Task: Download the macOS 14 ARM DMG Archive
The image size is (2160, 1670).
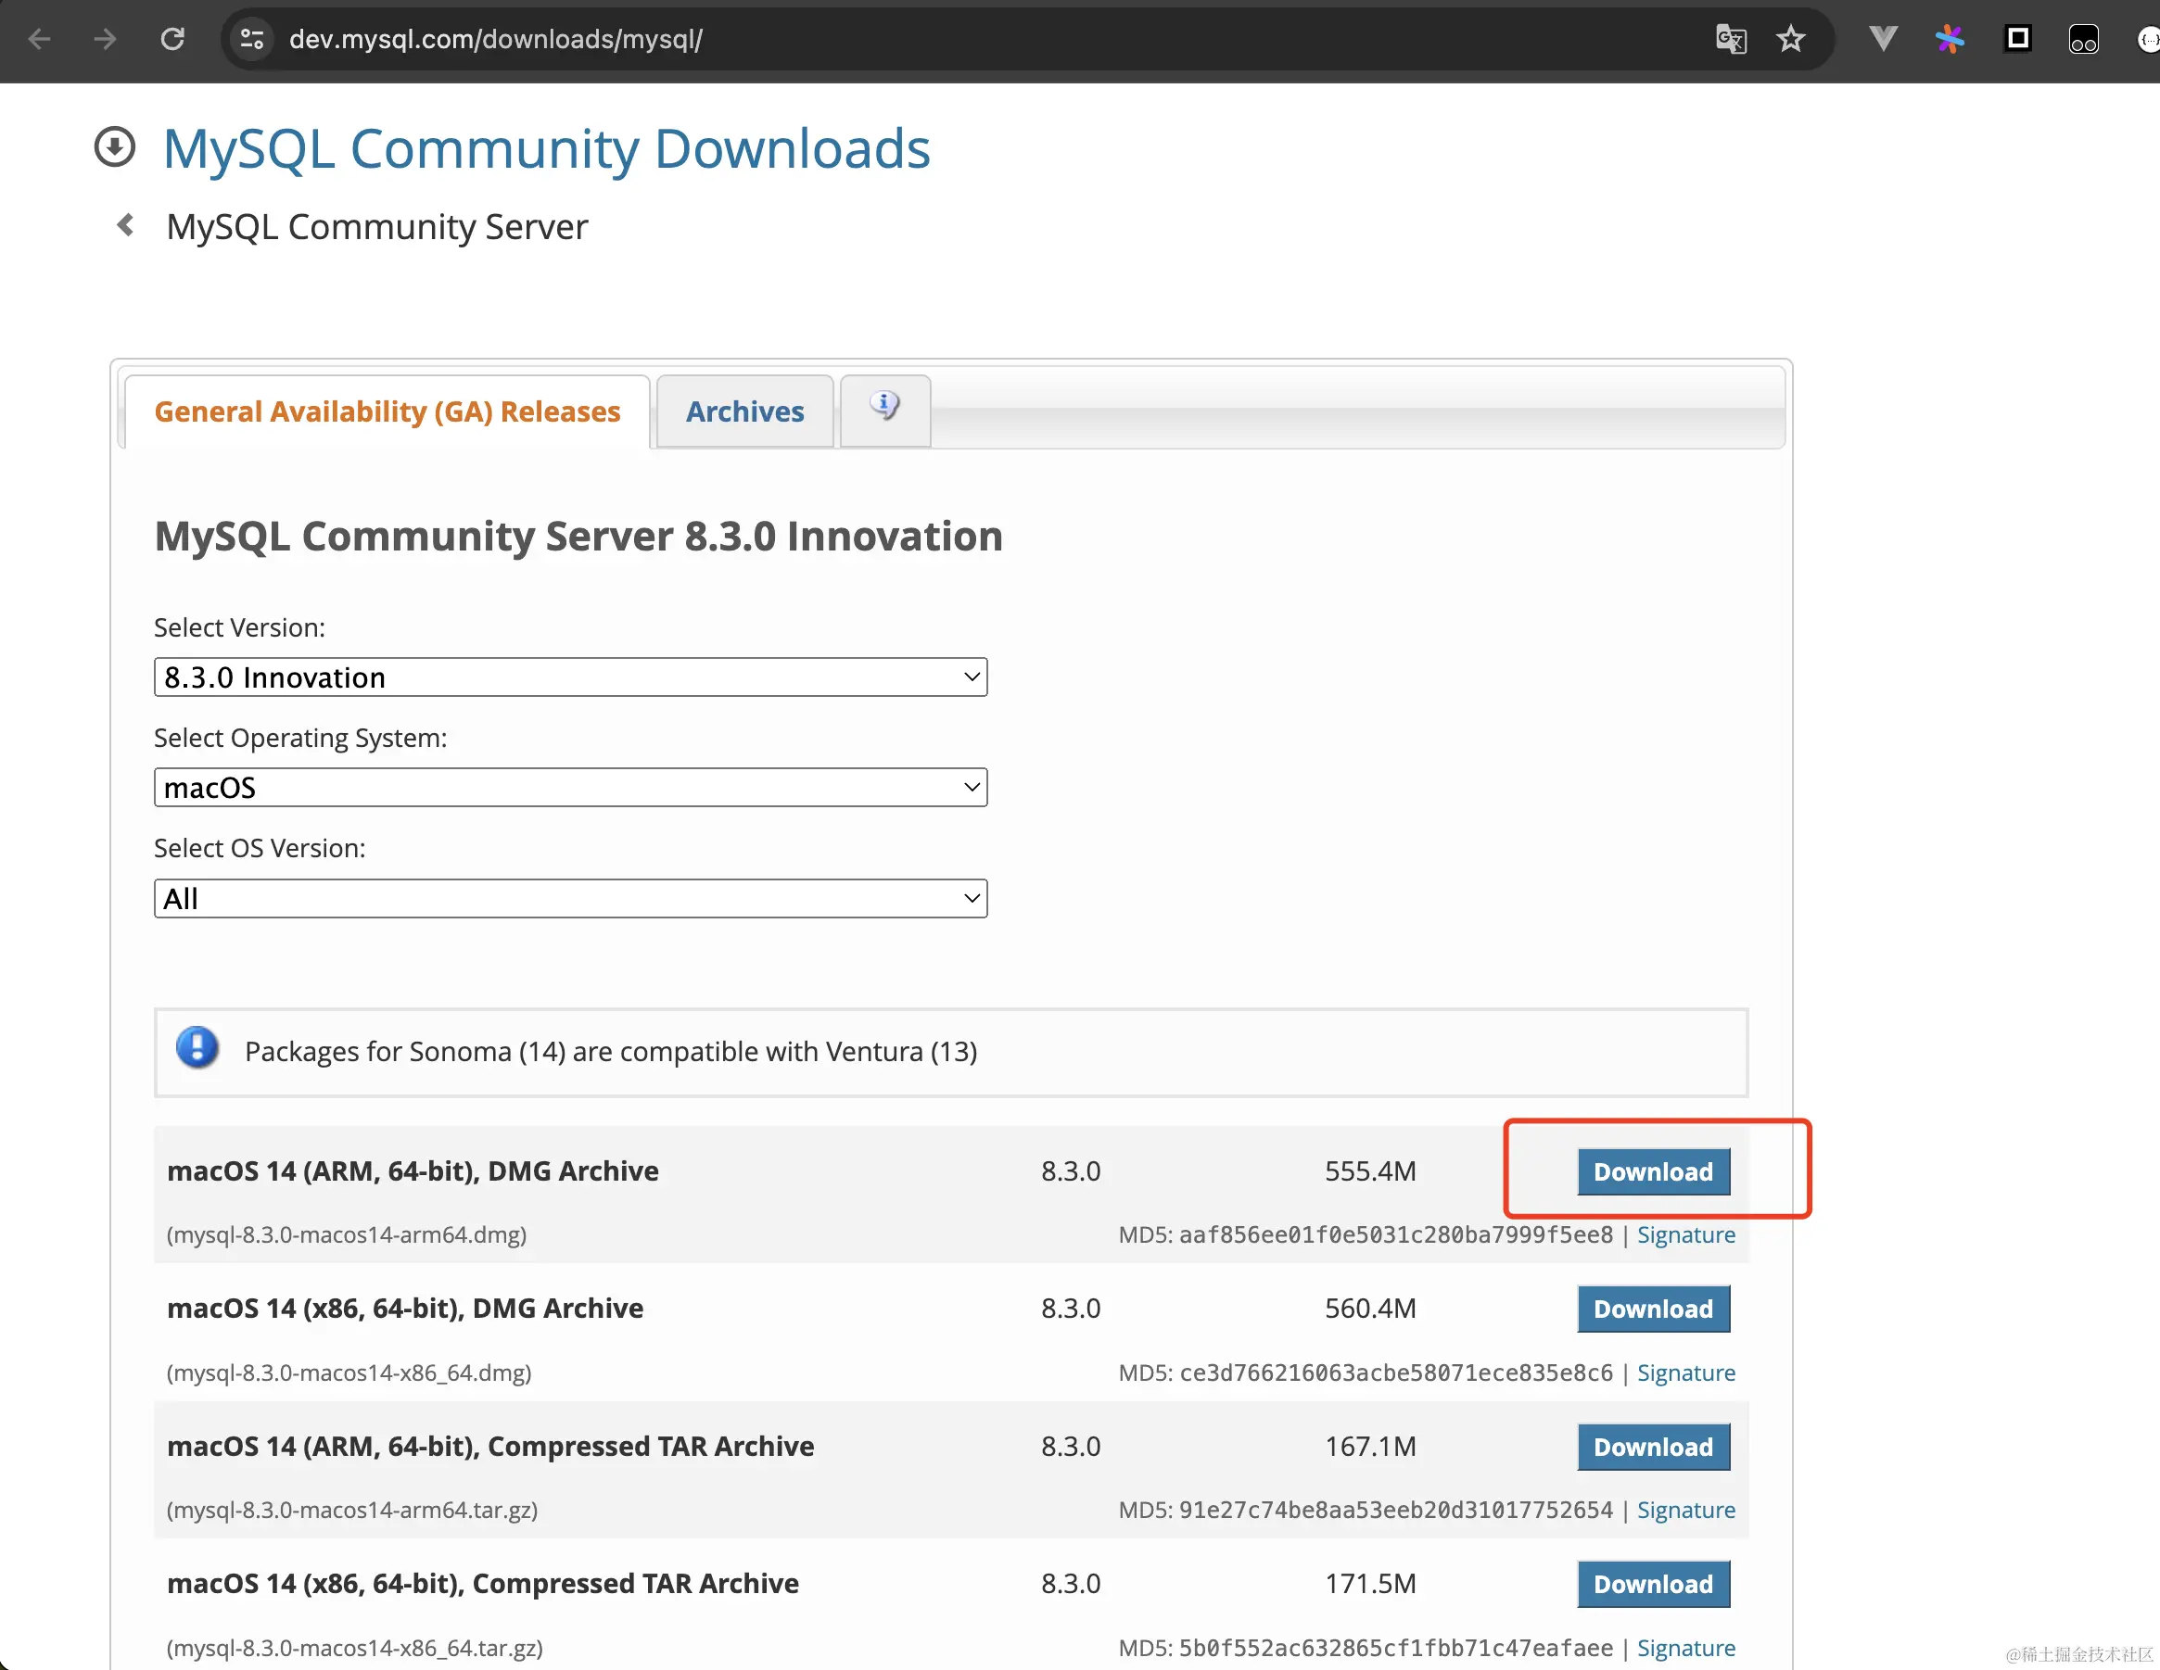Action: click(1653, 1171)
